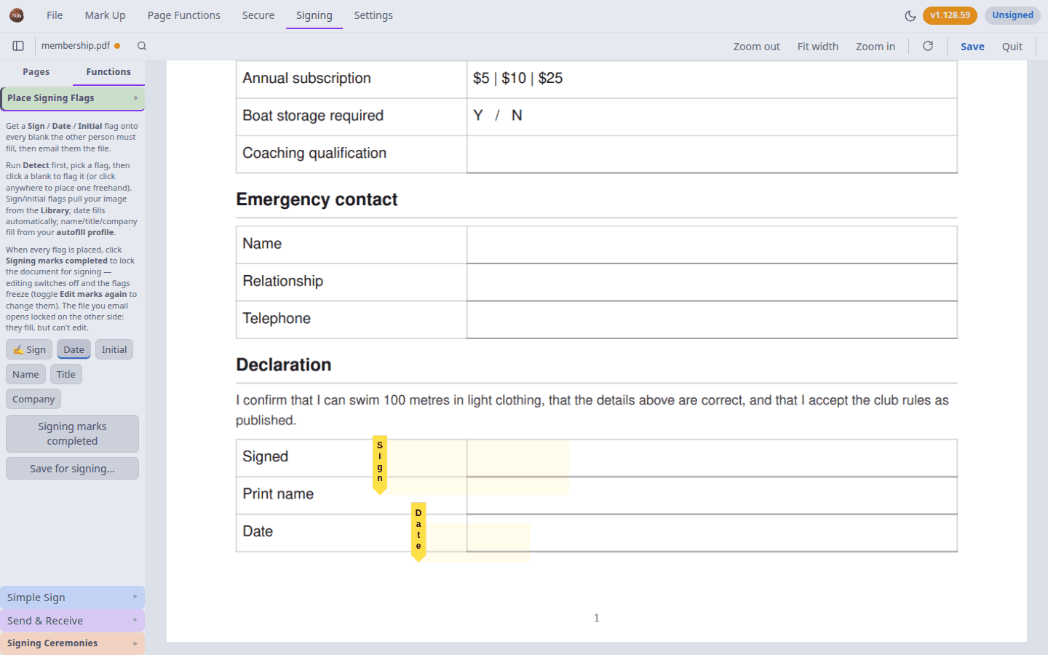Screen dimensions: 1048x655
Task: Click the Nib app logo icon
Action: [17, 15]
